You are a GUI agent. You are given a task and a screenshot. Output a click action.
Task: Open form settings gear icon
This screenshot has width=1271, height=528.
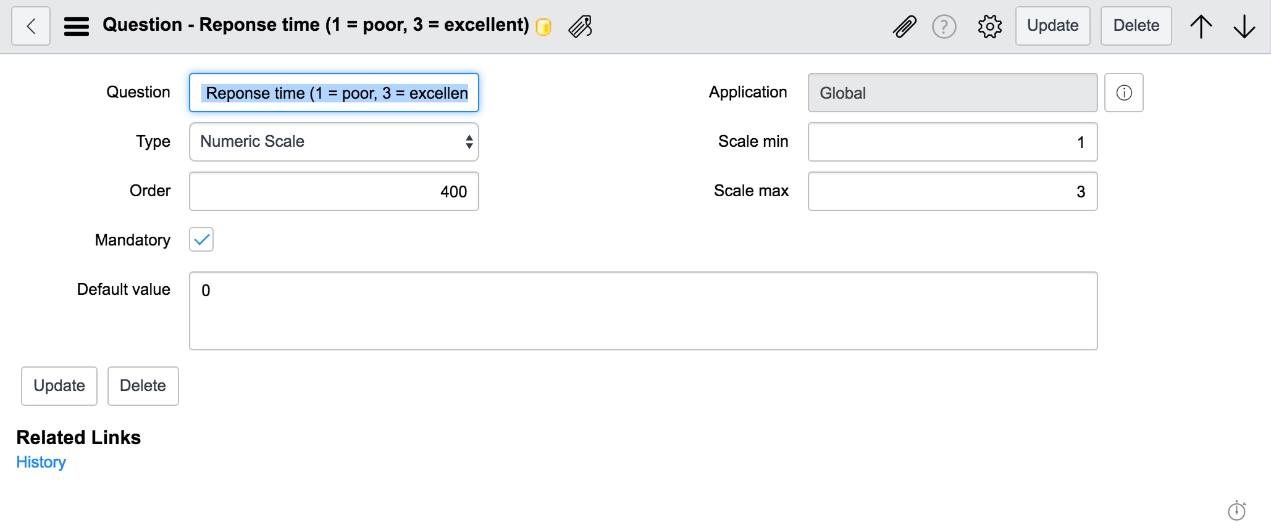coord(989,27)
